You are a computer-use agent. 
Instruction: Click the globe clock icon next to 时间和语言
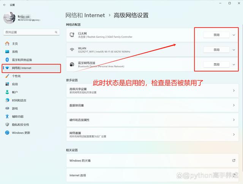click(7, 100)
